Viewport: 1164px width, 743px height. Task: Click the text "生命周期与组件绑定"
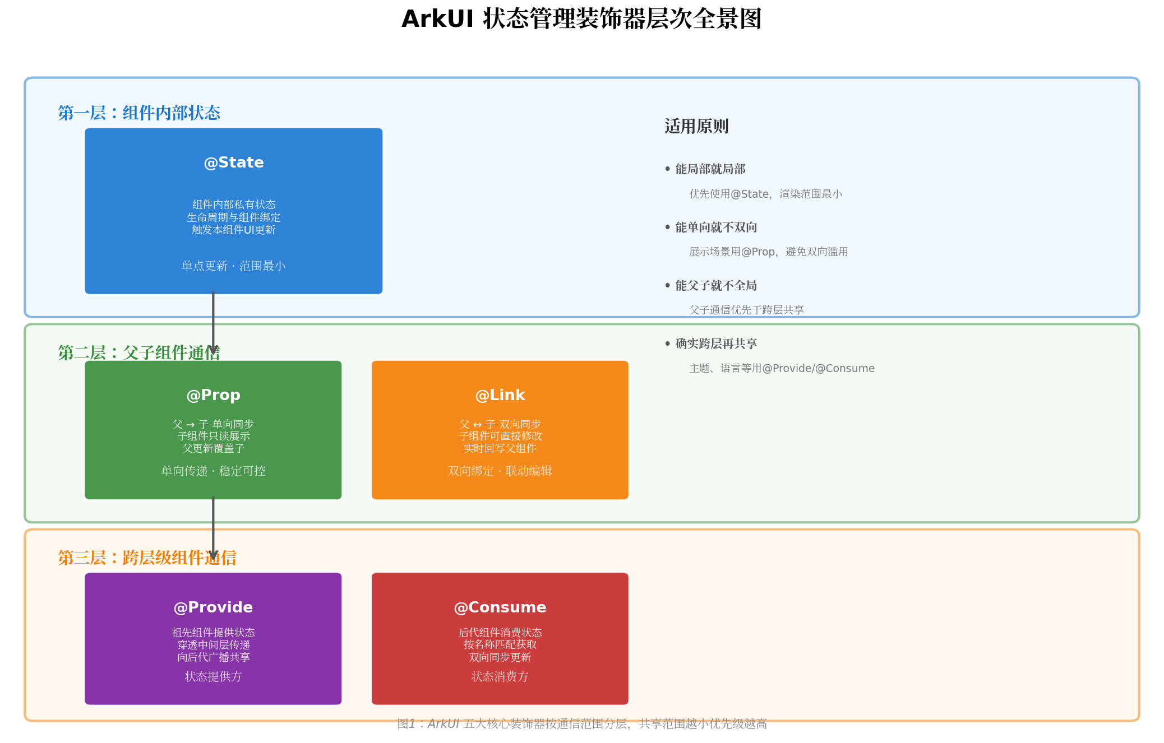click(234, 217)
